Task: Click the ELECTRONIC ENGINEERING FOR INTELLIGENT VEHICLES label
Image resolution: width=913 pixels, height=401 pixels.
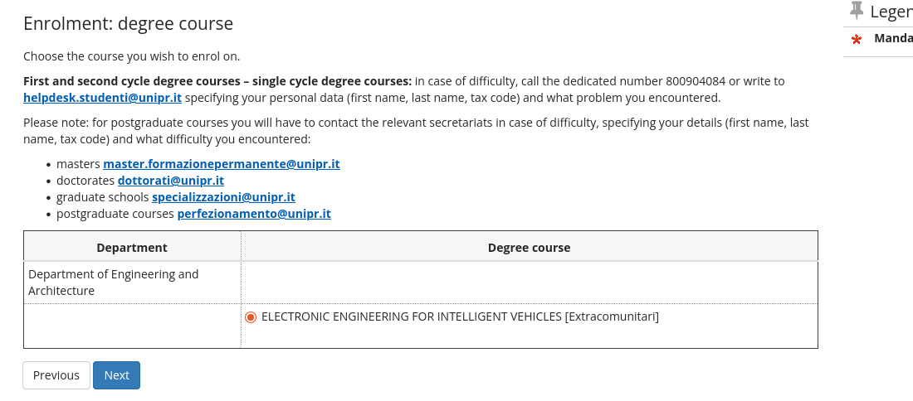Action: click(460, 316)
